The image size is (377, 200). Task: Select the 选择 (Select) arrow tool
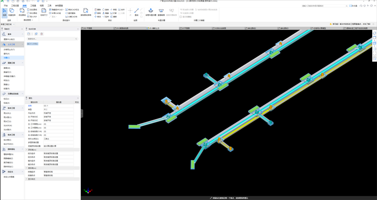pos(5,12)
